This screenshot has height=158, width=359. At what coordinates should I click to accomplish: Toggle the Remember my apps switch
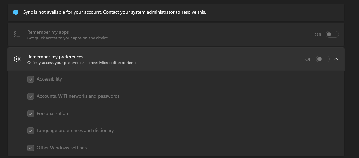pyautogui.click(x=332, y=34)
